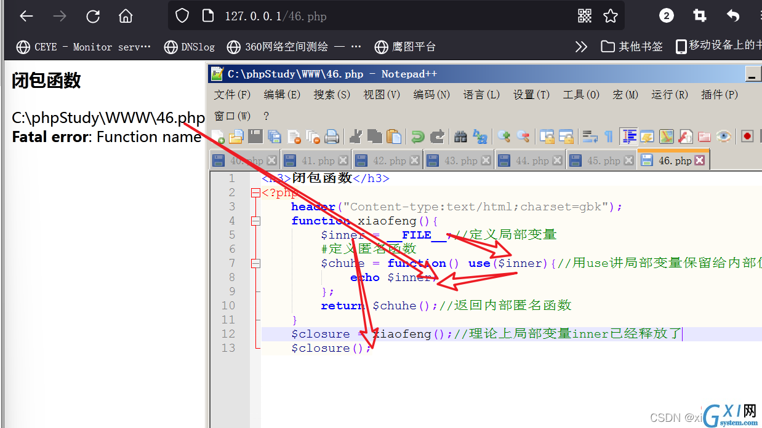The image size is (762, 428).
Task: Open the User Defined Language icon
Action: tap(647, 137)
